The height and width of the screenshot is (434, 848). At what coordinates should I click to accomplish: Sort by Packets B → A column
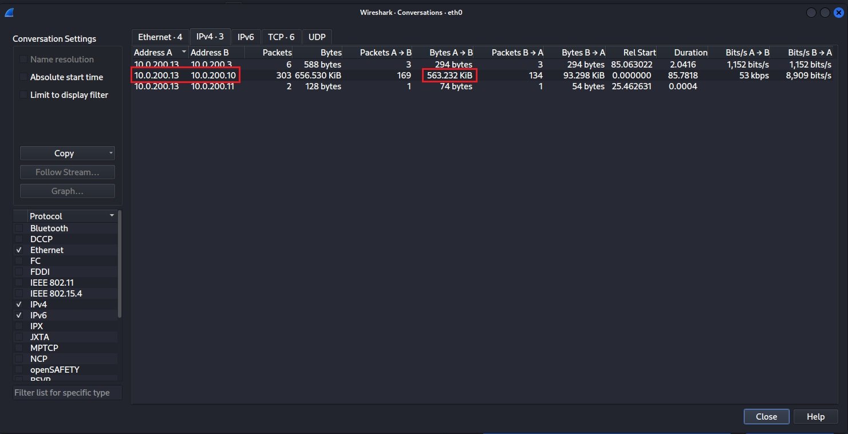(x=509, y=52)
